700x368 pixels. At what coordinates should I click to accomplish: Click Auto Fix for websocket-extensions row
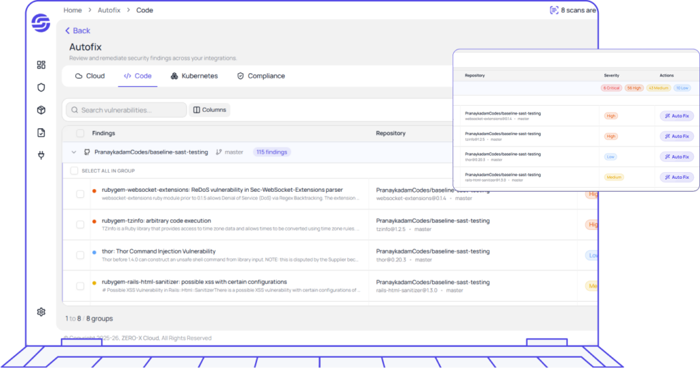(x=676, y=116)
